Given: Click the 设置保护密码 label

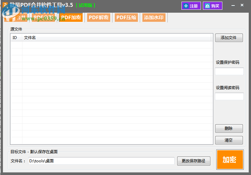Looking at the screenshot, I should pos(228,62).
